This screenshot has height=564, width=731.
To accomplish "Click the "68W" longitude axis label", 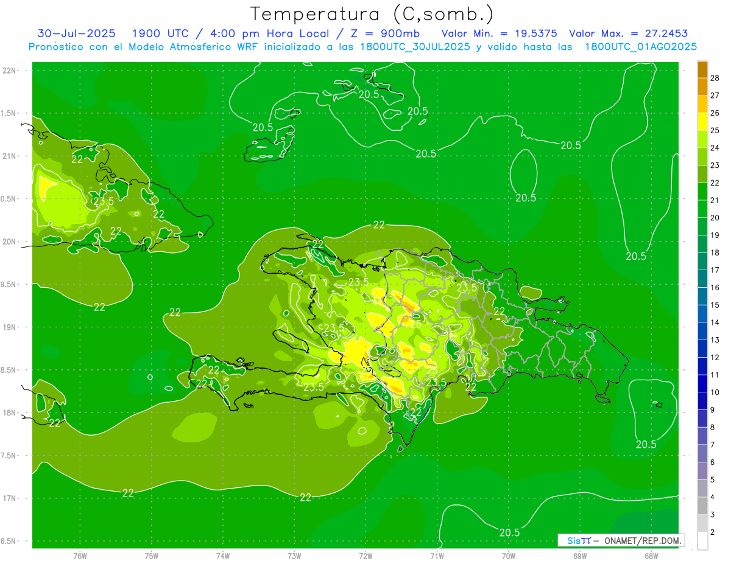I will point(651,555).
